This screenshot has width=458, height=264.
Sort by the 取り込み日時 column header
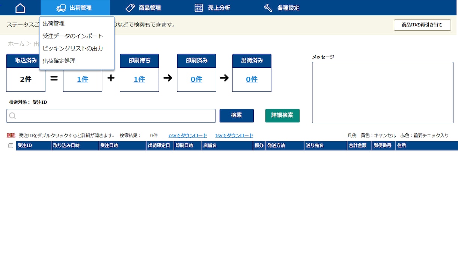click(75, 146)
